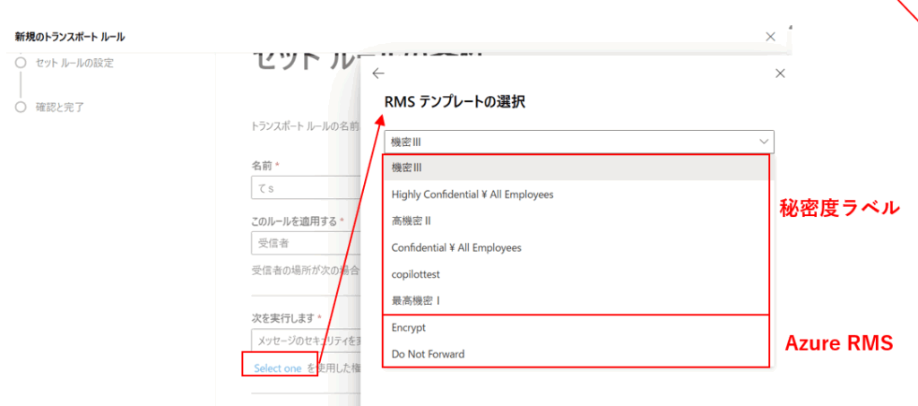Click the セット ルールの設定 step label text

coord(74,63)
